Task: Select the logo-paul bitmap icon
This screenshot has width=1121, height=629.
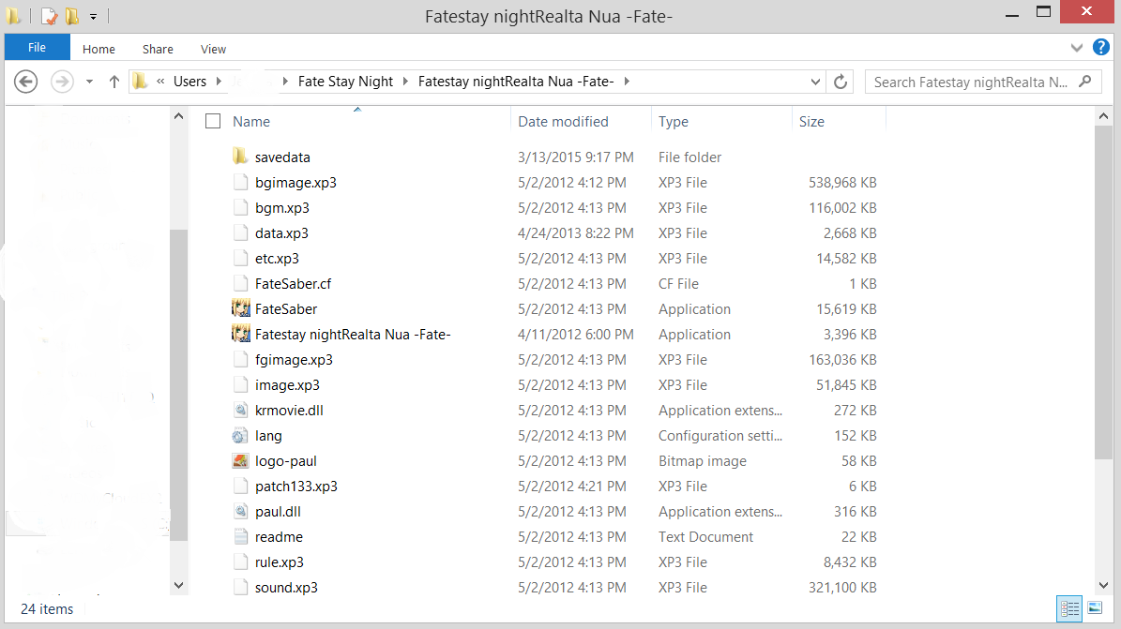Action: pos(240,461)
